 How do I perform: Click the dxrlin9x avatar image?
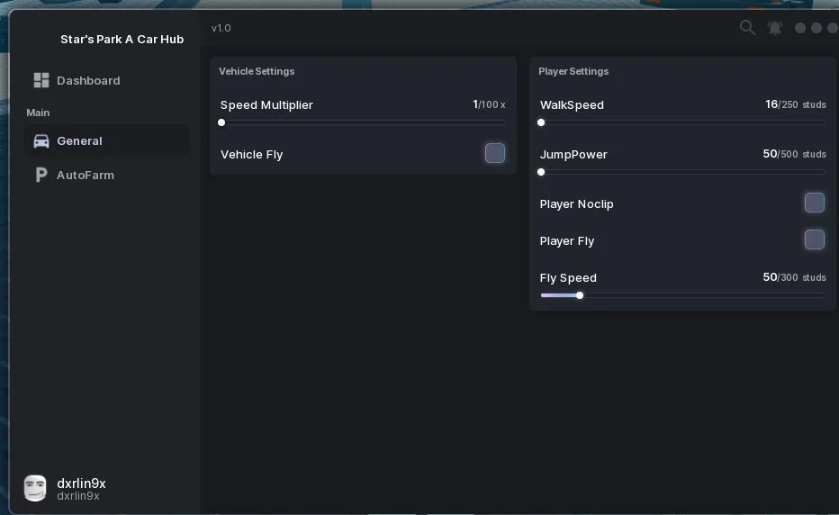tap(35, 488)
